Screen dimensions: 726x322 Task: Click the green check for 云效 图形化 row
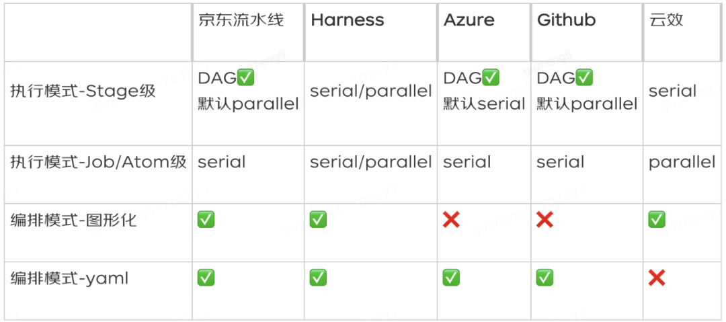coord(657,220)
